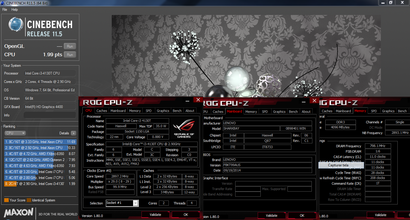The height and width of the screenshot is (220, 410).
Task: Open SPD tab in second CPU-Z window
Action: pyautogui.click(x=265, y=111)
